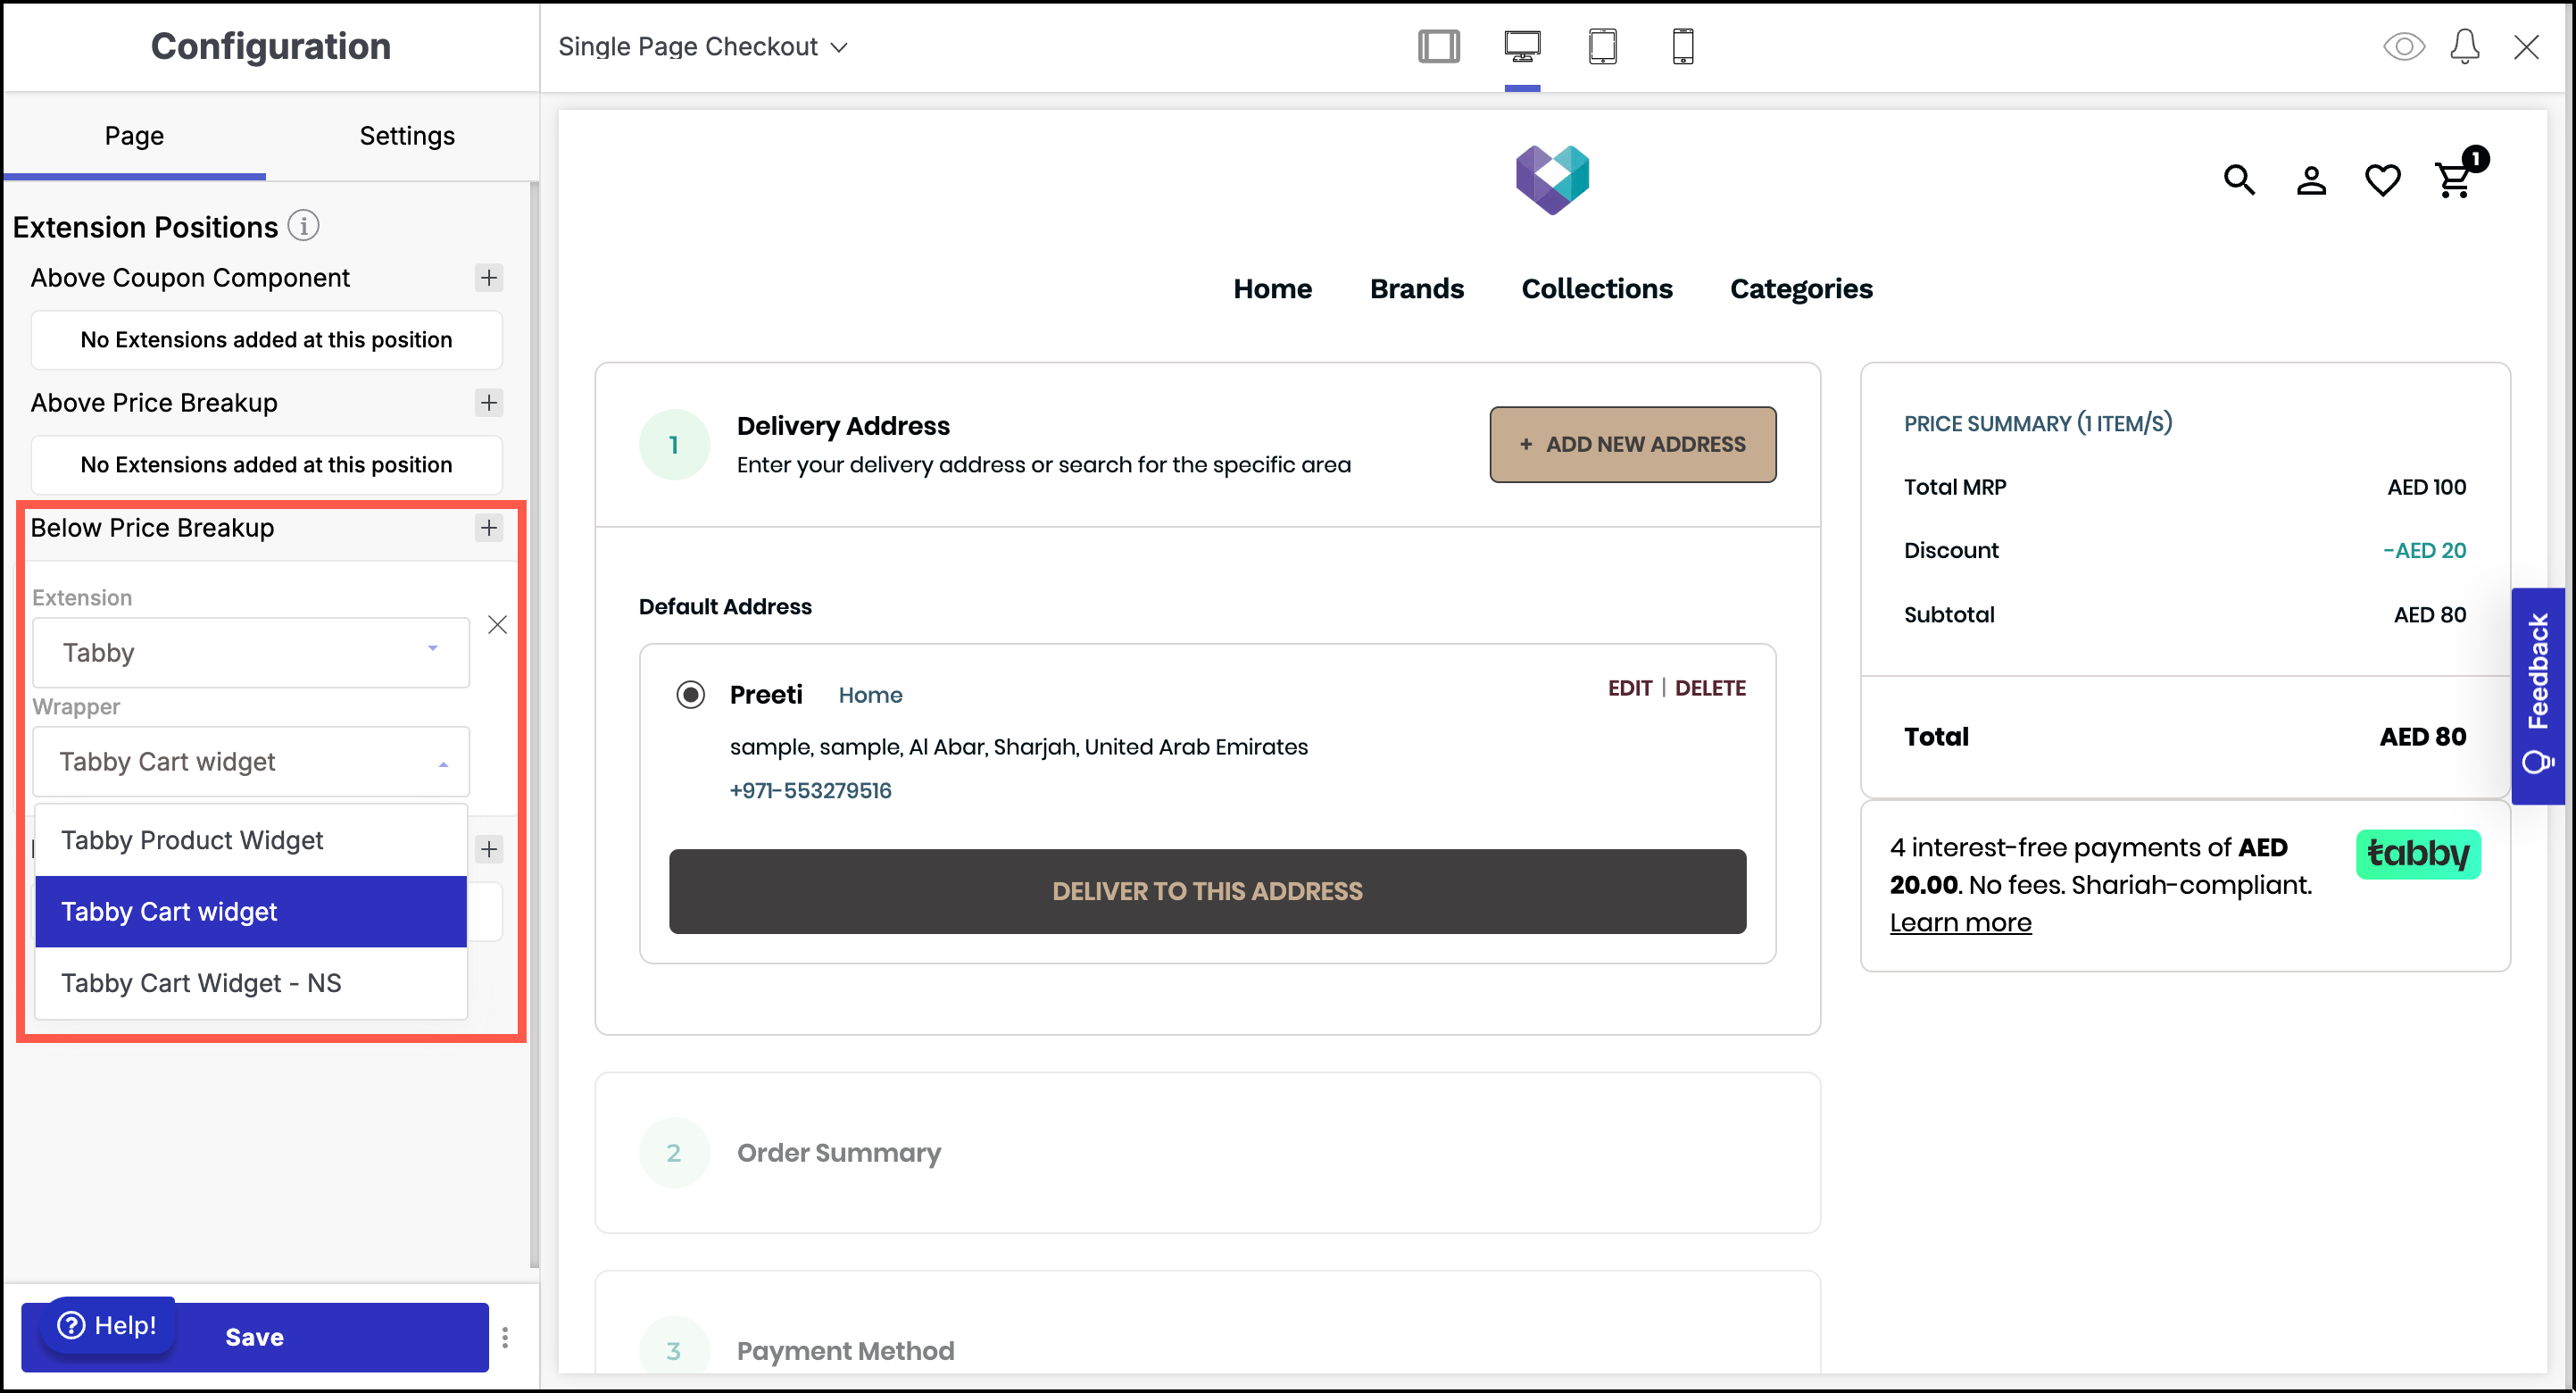Select the desktop preview icon
Viewport: 2576px width, 1393px height.
point(1522,46)
